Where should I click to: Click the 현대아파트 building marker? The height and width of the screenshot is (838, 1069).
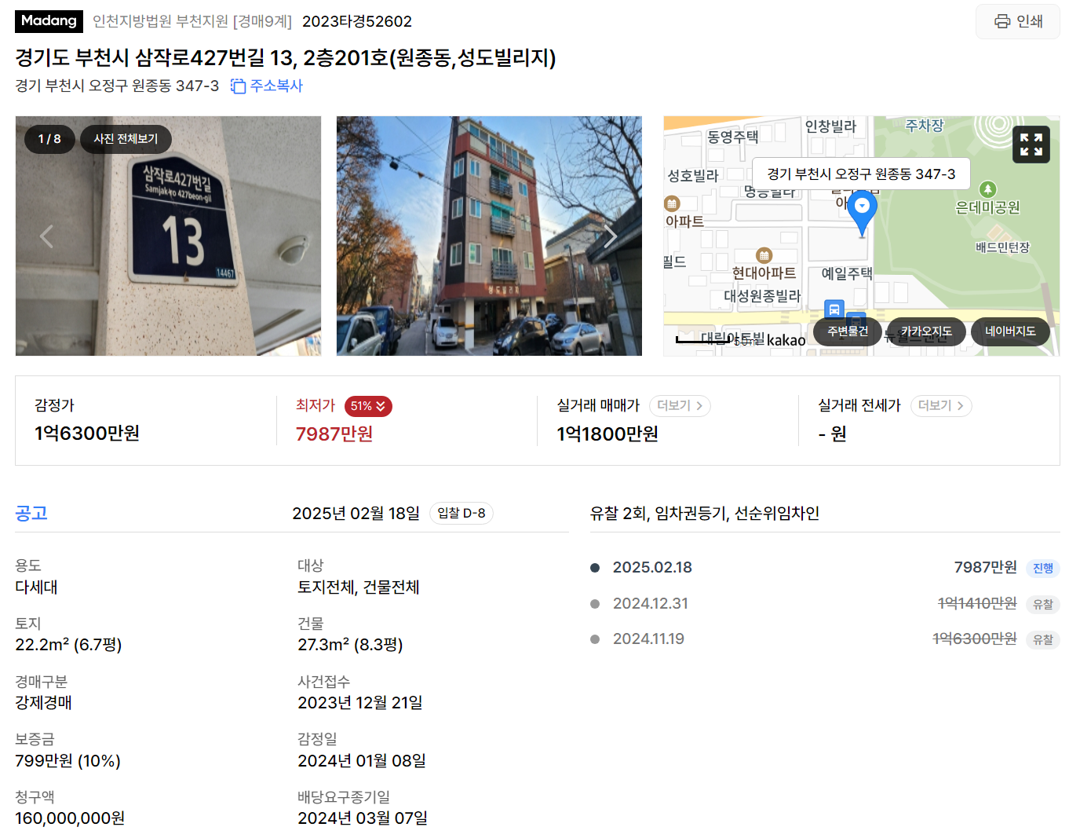pos(764,255)
